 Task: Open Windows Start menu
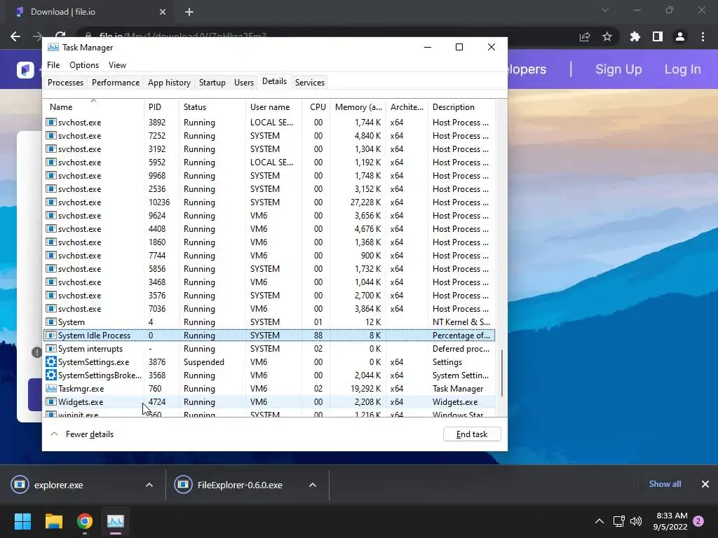(22, 521)
